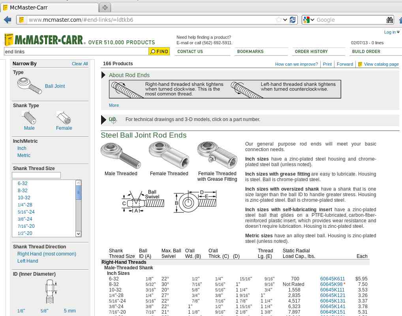
Task: Select 1/4"-28 in thread size list
Action: (x=25, y=205)
